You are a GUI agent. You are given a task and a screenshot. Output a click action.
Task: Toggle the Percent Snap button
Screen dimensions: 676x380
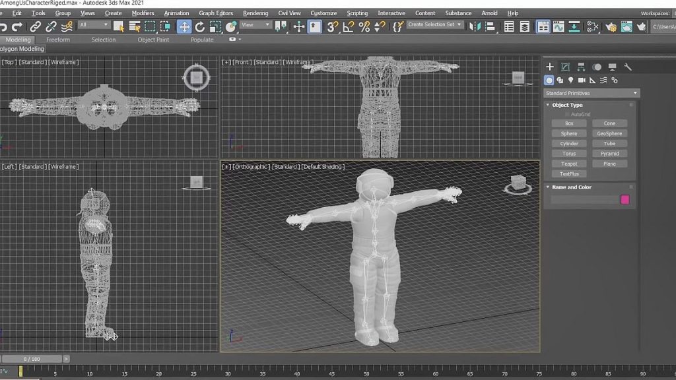click(364, 27)
